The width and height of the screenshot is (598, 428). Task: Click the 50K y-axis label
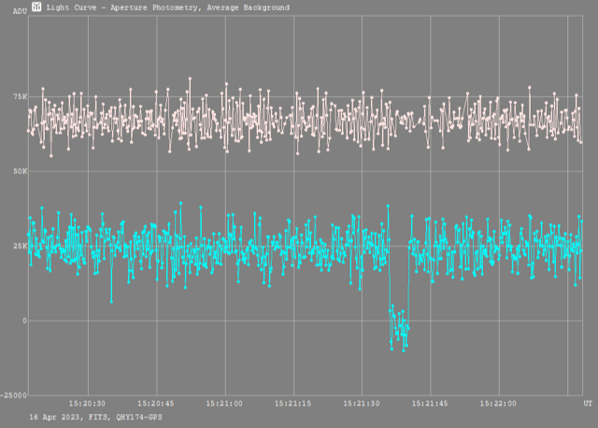[21, 171]
